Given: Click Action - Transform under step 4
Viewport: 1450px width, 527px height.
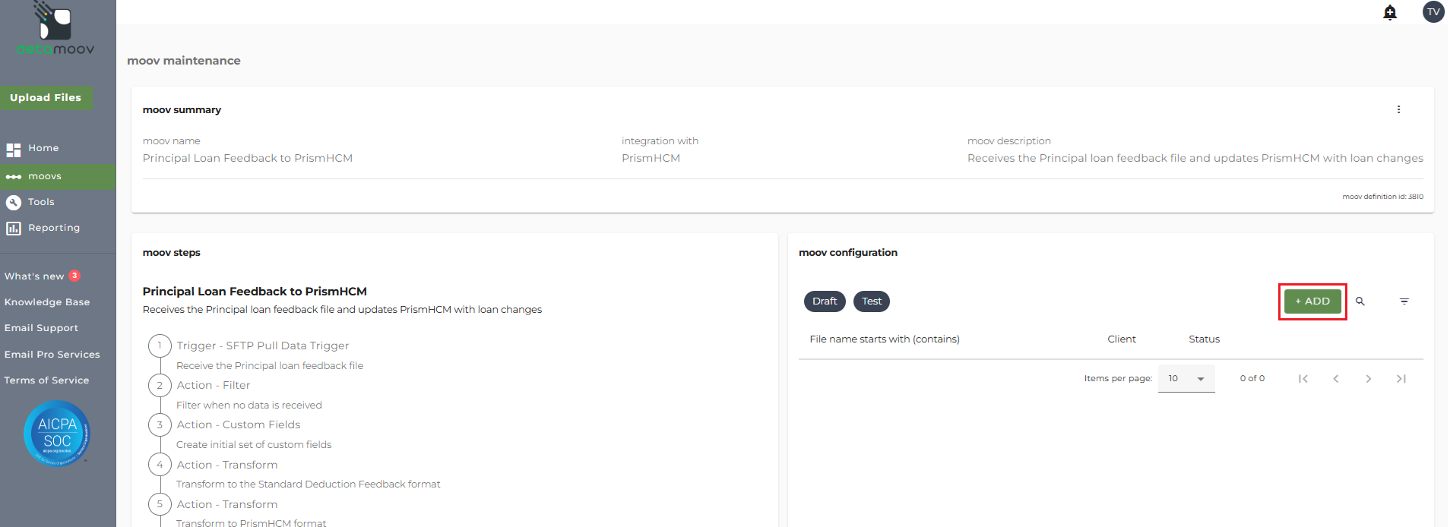Looking at the screenshot, I should point(227,465).
